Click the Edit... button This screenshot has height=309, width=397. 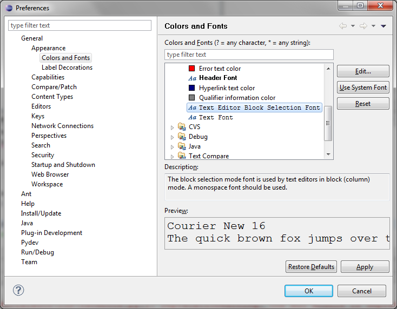pyautogui.click(x=363, y=71)
